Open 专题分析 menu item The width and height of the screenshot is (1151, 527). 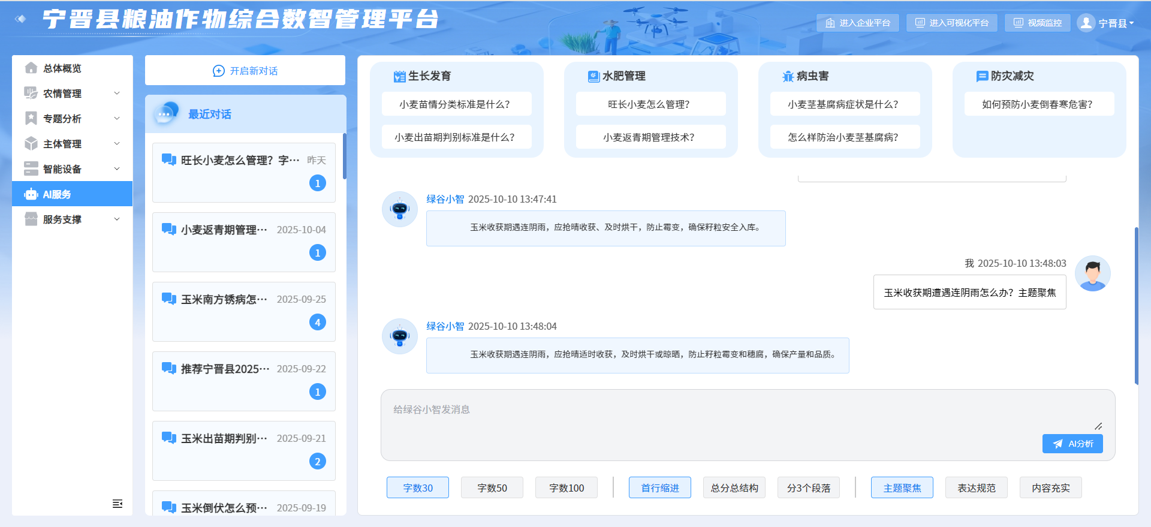point(62,119)
